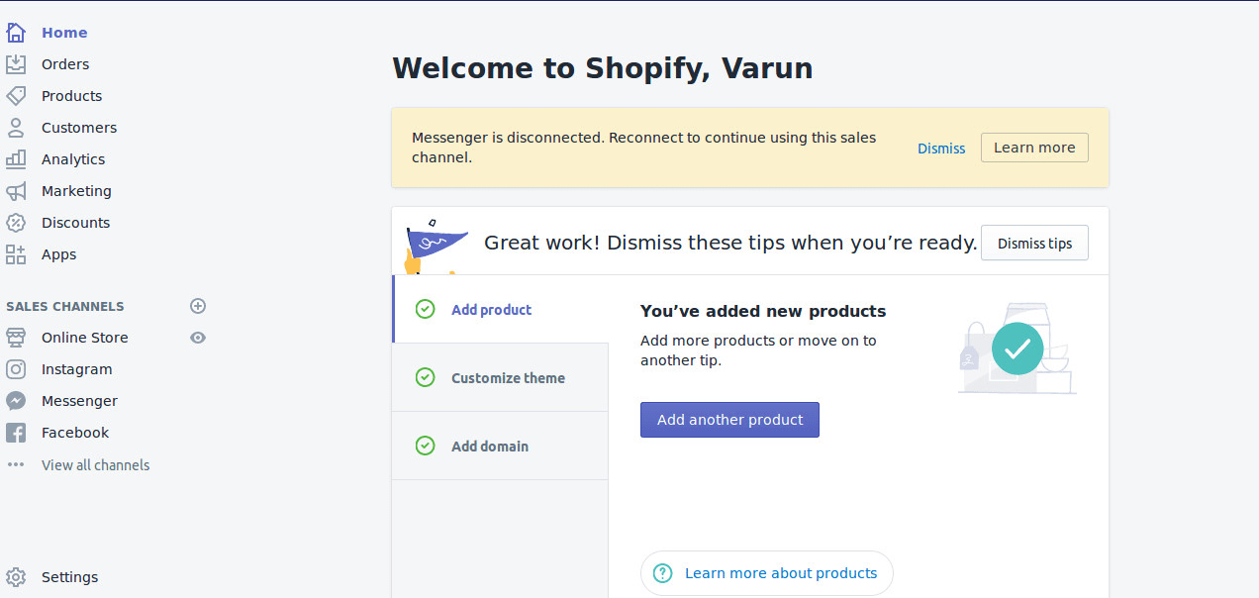Screen dimensions: 1259x598
Task: Click the question mark help icon
Action: point(663,573)
